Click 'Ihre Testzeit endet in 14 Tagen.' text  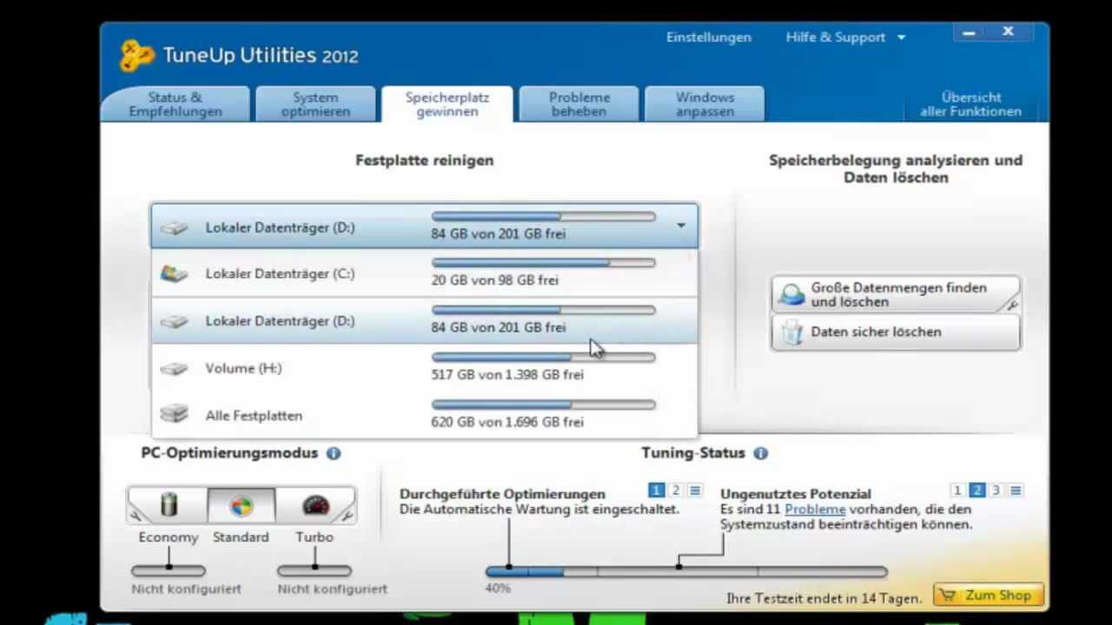[x=824, y=599]
